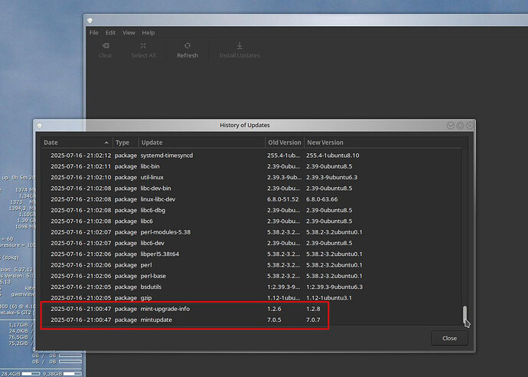Minimize the History of Updates dialog

pyautogui.click(x=450, y=125)
